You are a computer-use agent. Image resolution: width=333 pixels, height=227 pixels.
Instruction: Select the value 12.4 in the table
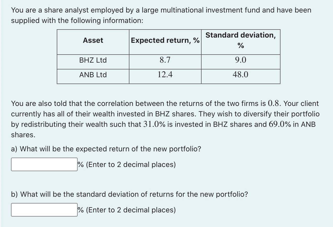(165, 75)
